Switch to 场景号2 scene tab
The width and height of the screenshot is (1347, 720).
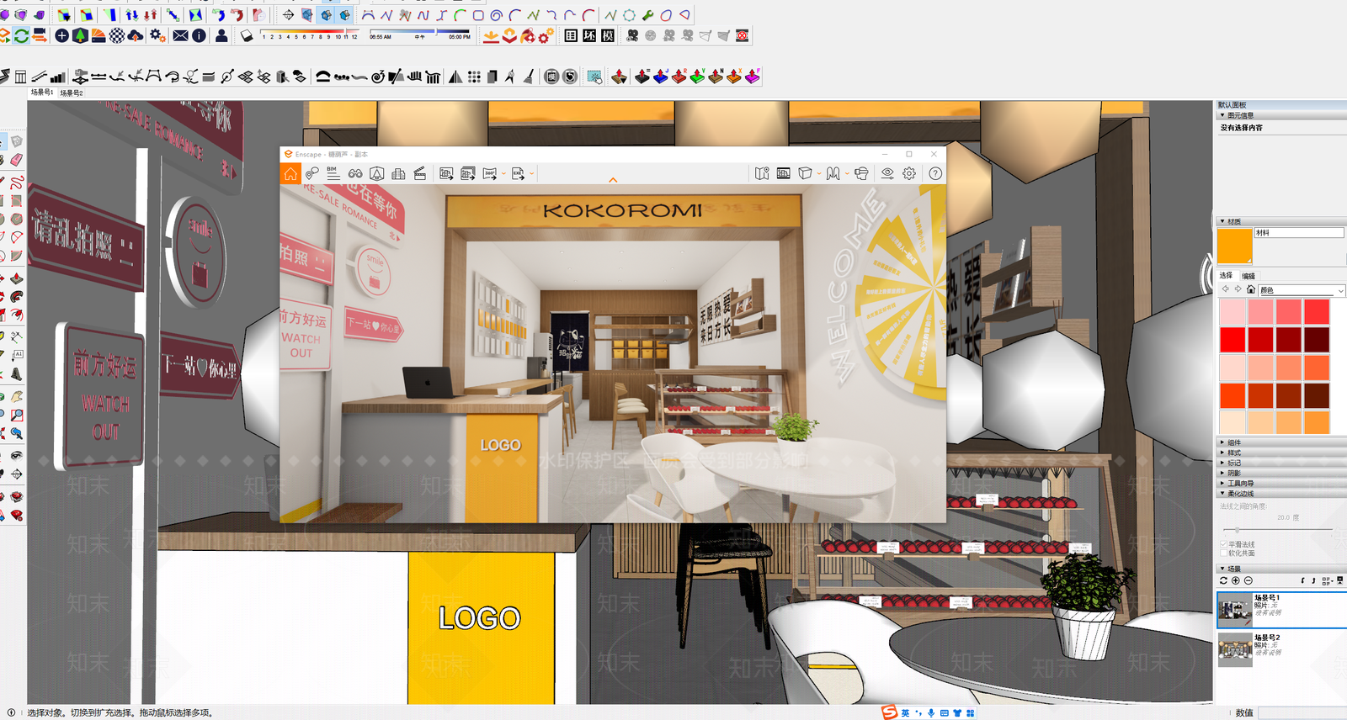click(72, 93)
